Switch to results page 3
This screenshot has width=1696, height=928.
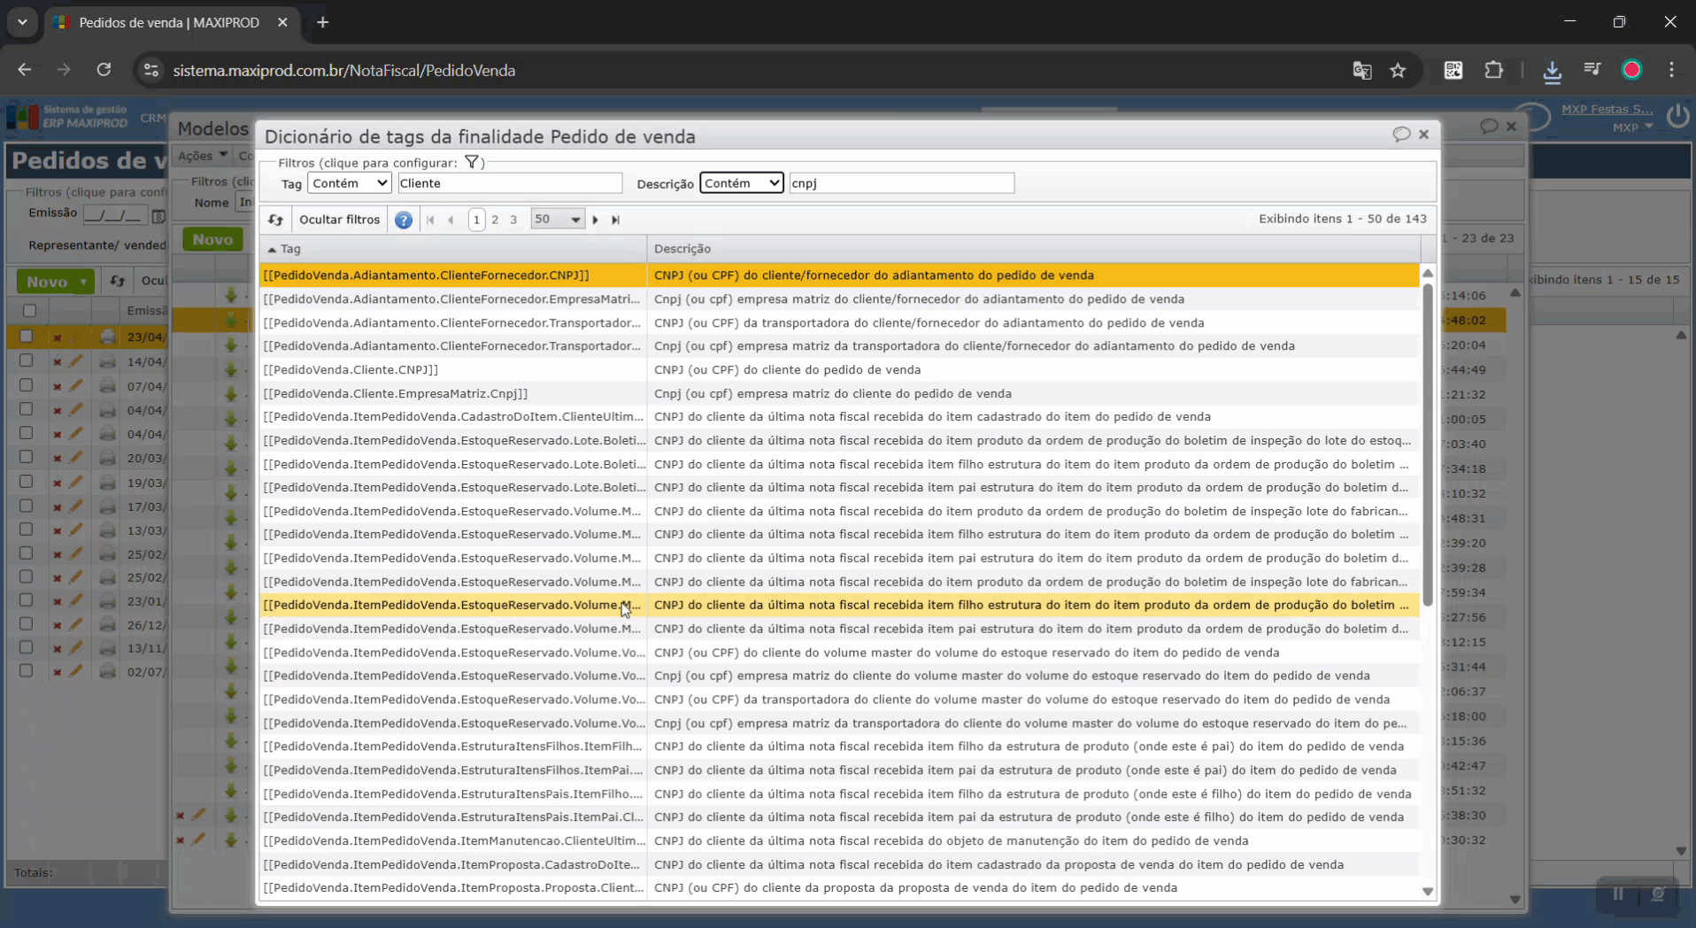click(513, 220)
